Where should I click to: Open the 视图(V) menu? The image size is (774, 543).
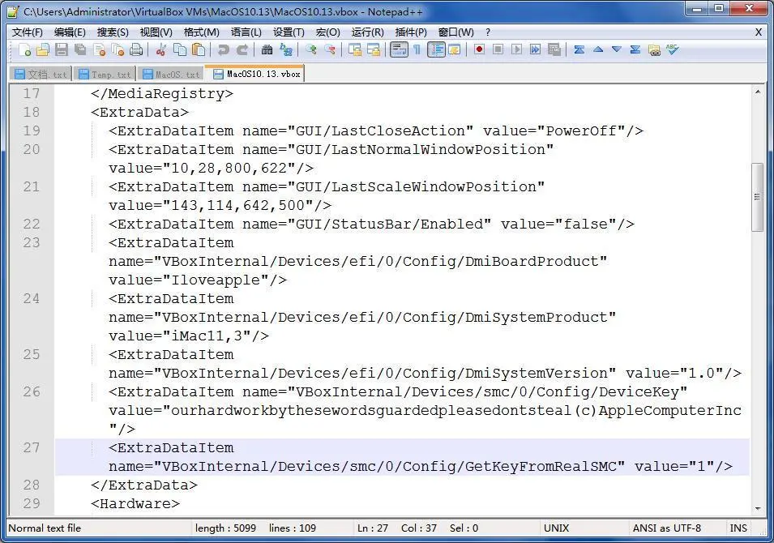156,32
